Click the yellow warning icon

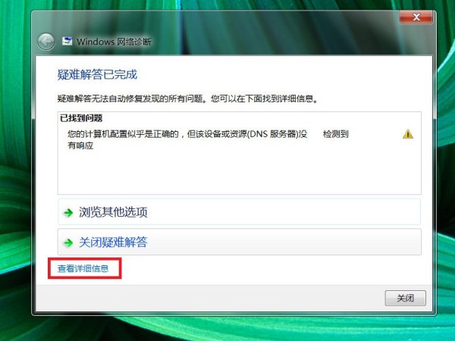point(408,134)
